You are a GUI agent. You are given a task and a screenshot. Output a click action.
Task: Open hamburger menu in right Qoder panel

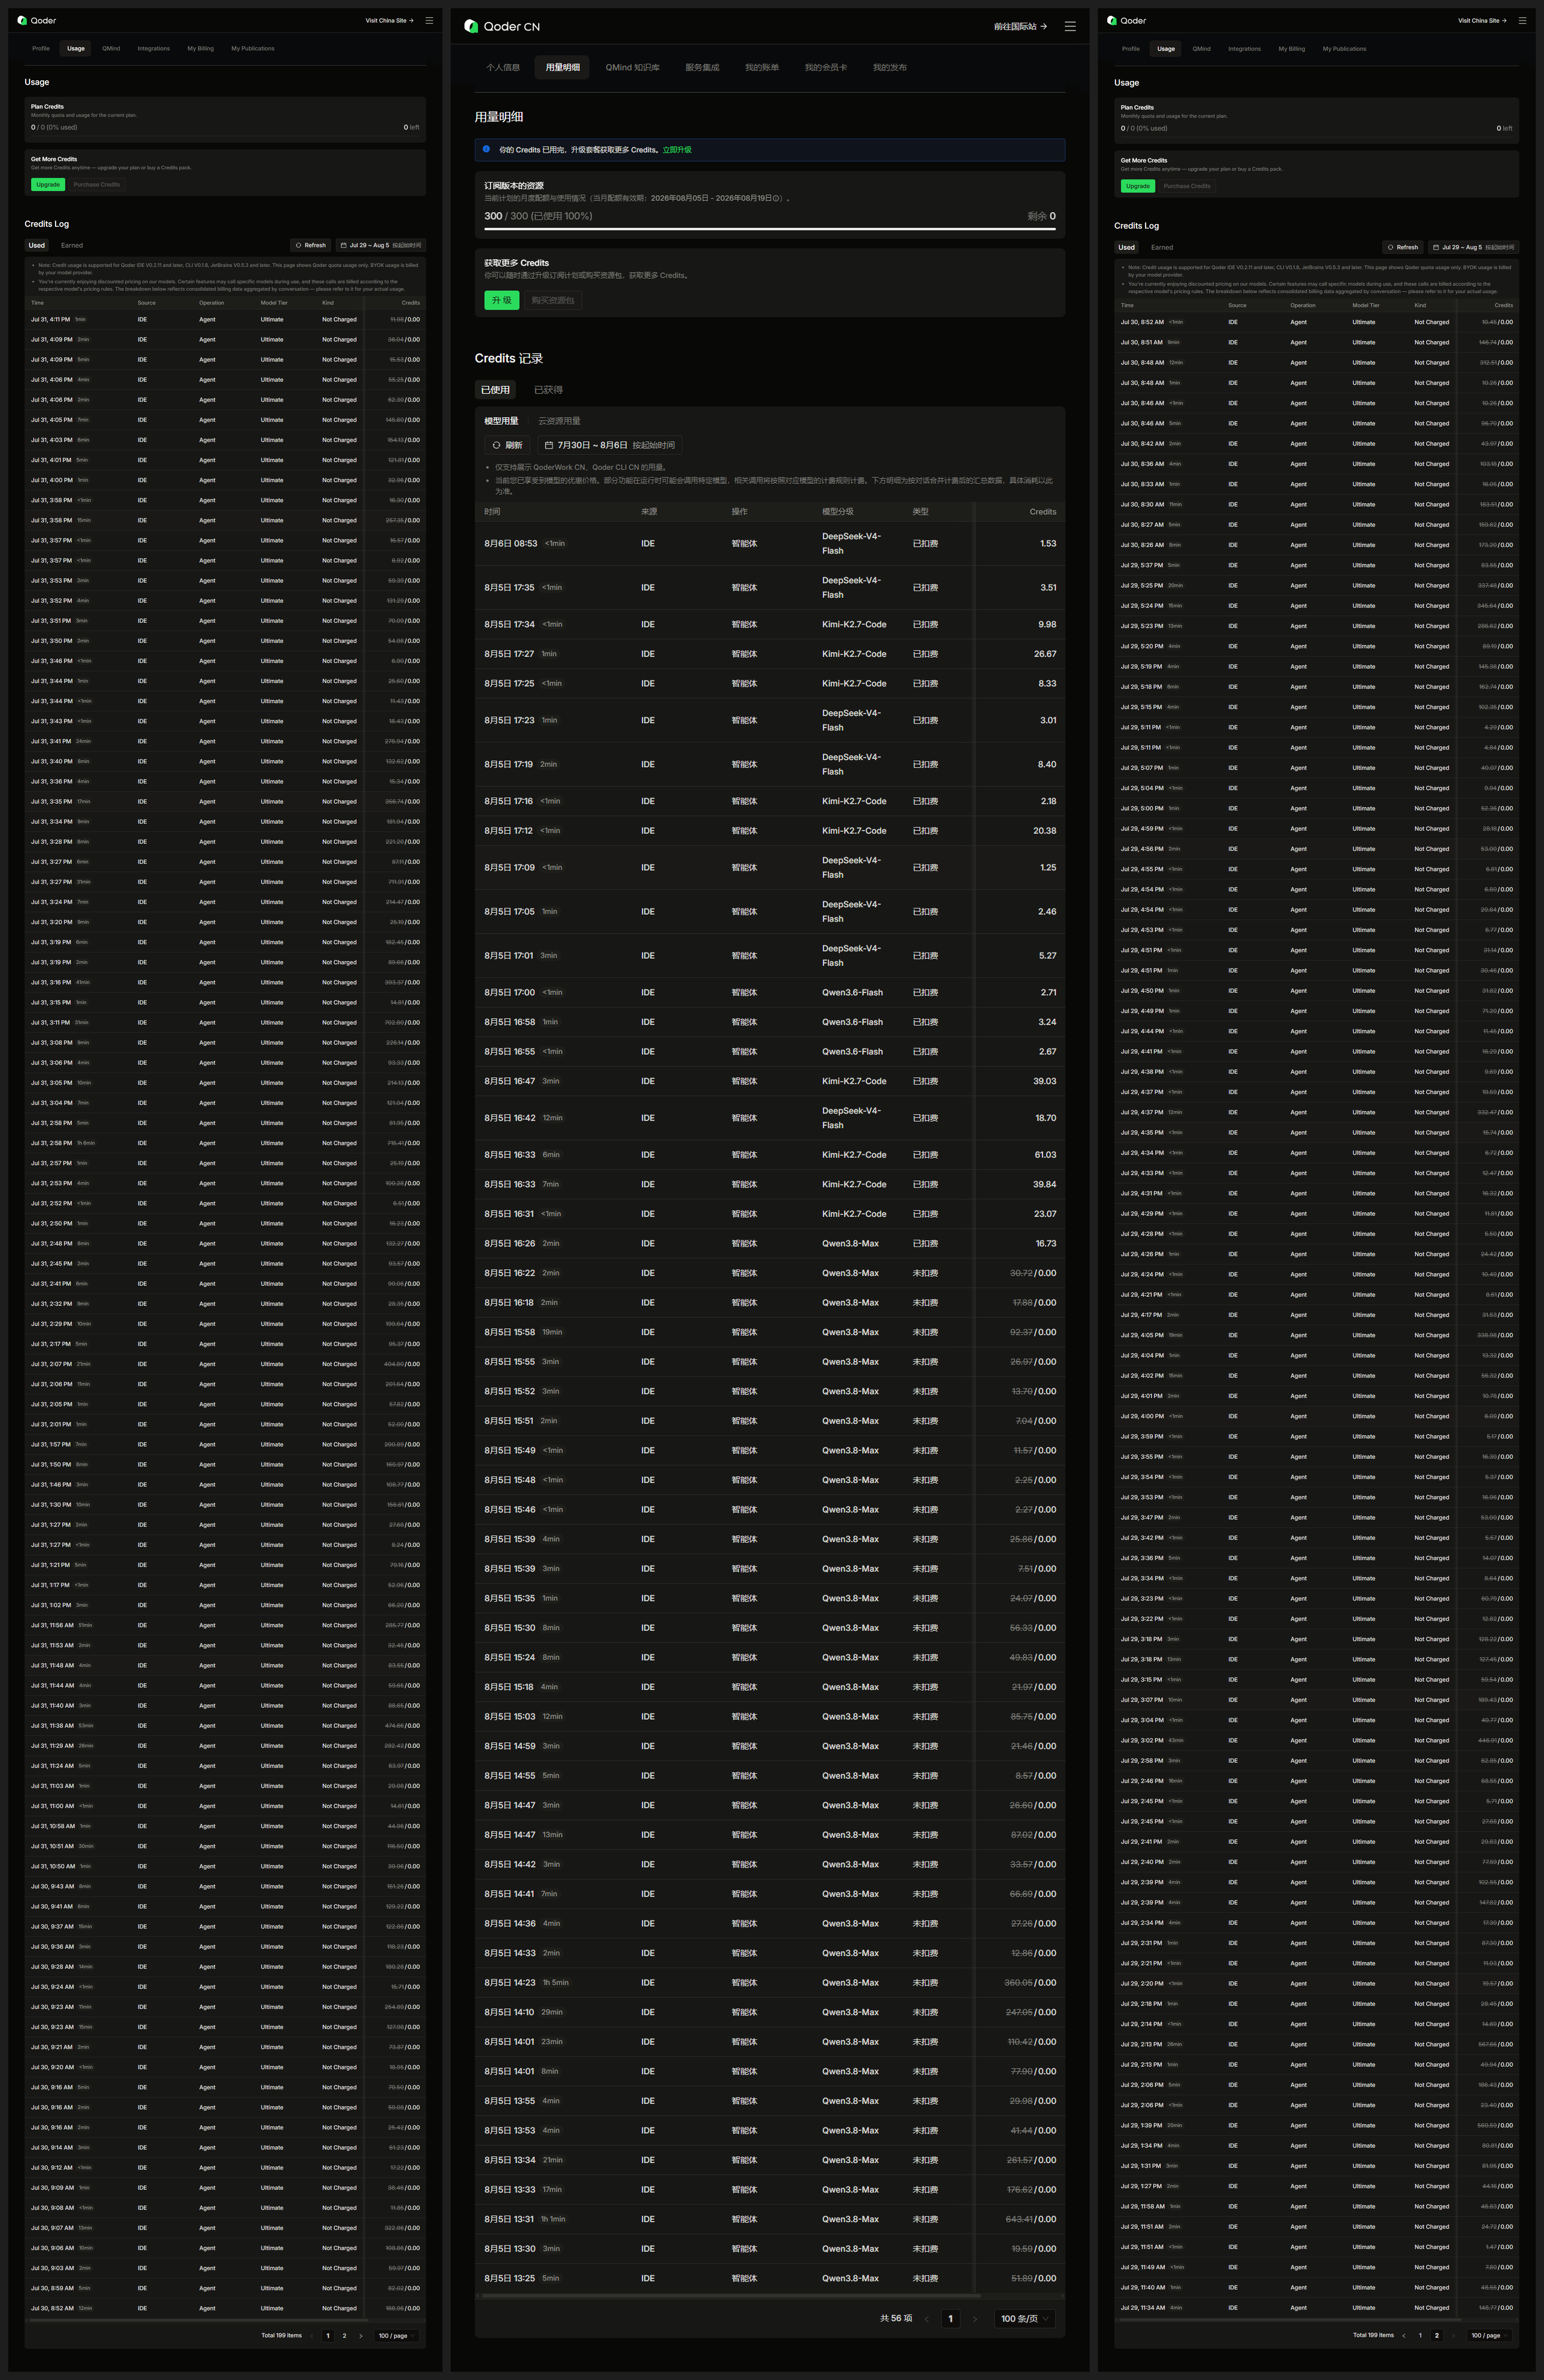1522,20
